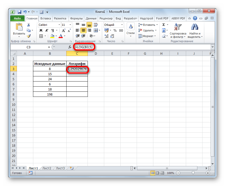
Task: Select the Format Painter brush icon
Action: [29, 36]
